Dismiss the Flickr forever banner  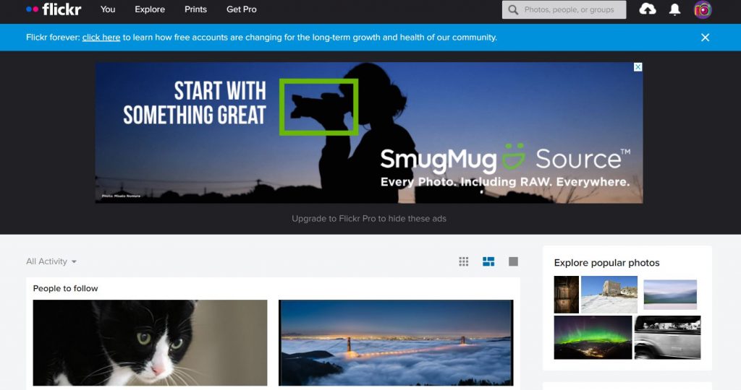point(705,38)
